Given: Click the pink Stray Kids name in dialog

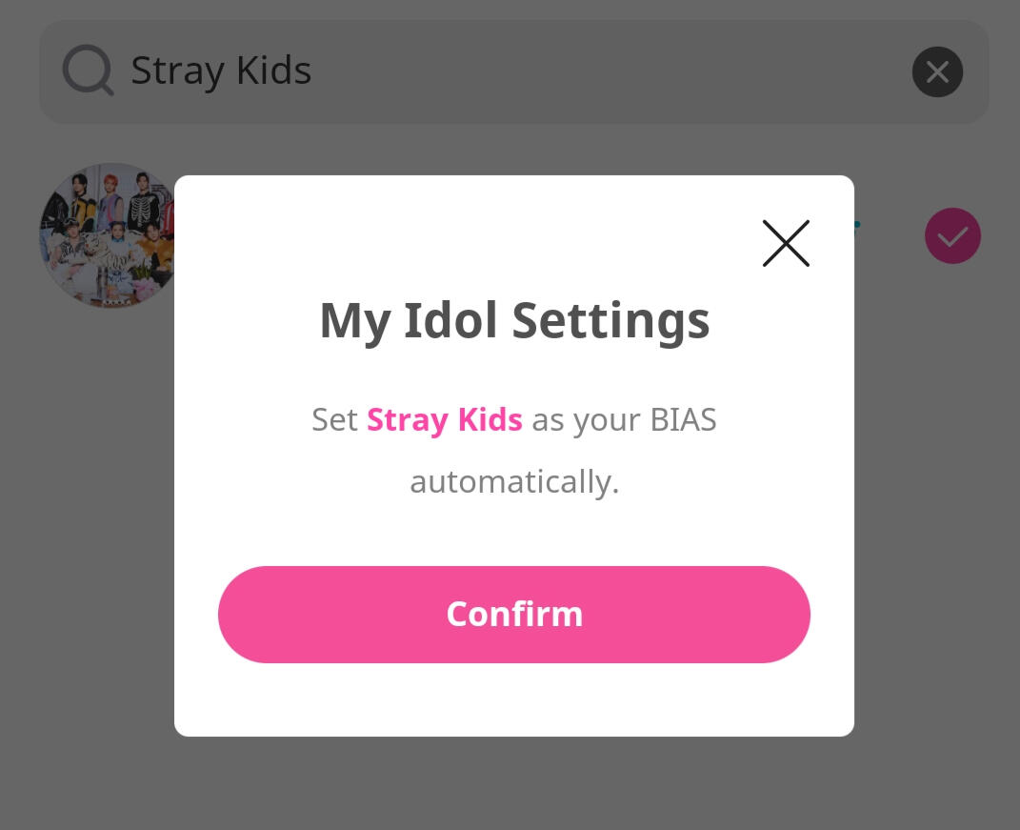Looking at the screenshot, I should point(445,420).
